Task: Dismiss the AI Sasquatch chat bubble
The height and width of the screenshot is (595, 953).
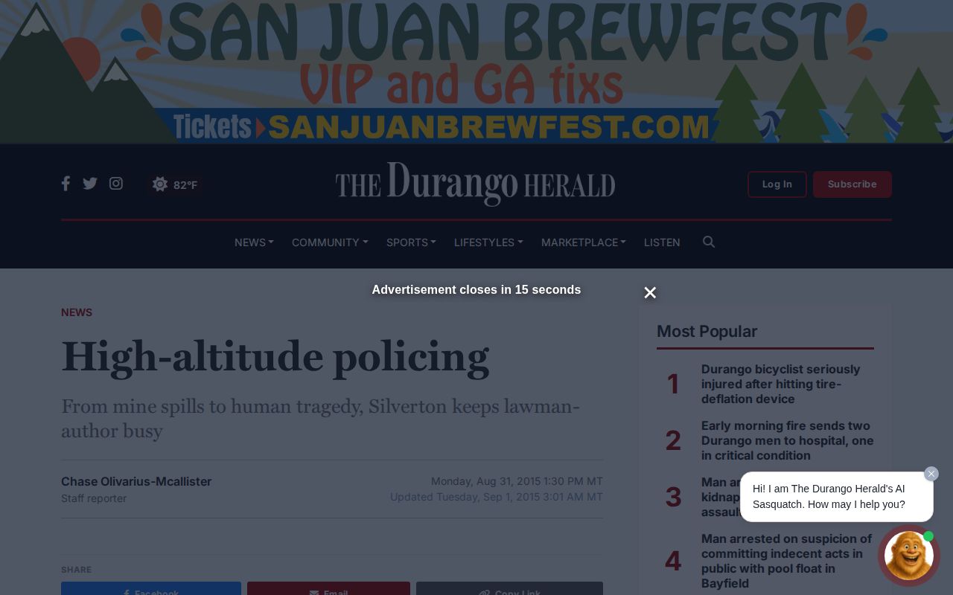Action: pyautogui.click(x=931, y=474)
